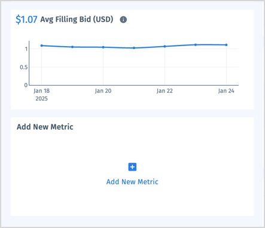Screen dimensions: 265x228
Task: Click the Avg Filling Bid (USD) title
Action: [x=77, y=20]
